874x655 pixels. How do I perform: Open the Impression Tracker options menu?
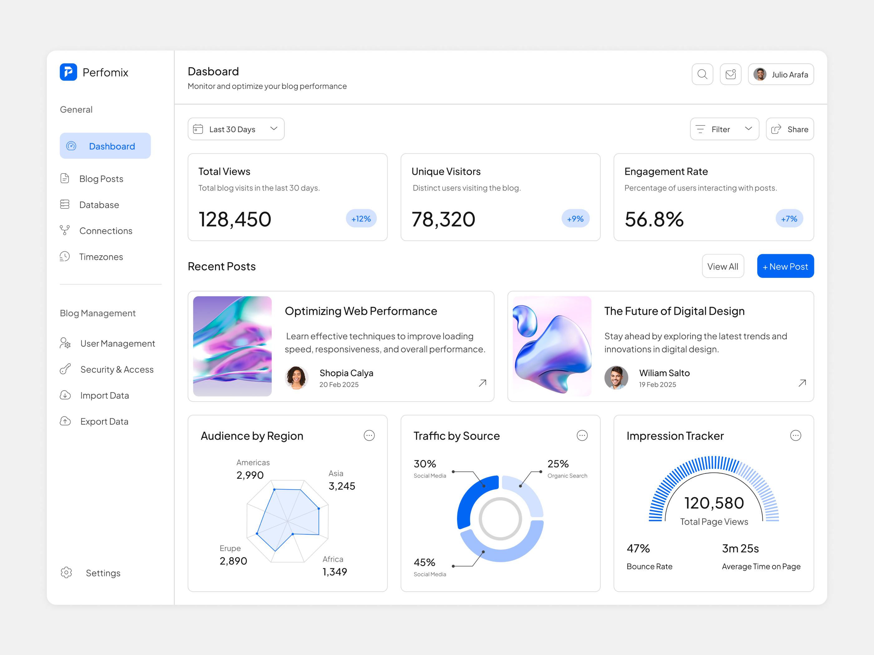point(796,435)
